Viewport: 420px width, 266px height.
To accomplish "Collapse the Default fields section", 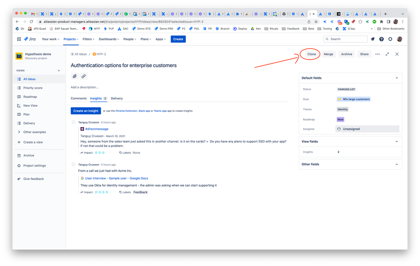I will click(x=396, y=78).
